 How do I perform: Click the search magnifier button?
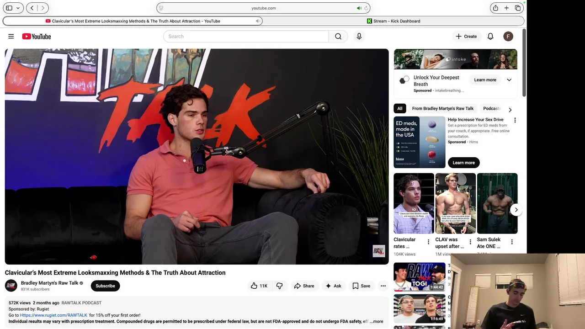338,37
